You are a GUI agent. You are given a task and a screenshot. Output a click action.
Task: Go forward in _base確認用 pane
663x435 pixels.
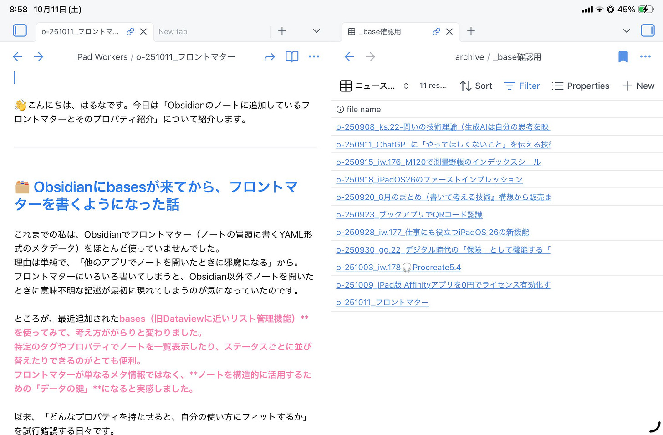click(371, 57)
